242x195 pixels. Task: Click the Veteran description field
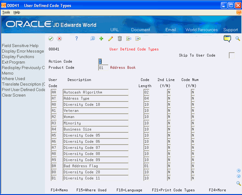click(x=95, y=111)
